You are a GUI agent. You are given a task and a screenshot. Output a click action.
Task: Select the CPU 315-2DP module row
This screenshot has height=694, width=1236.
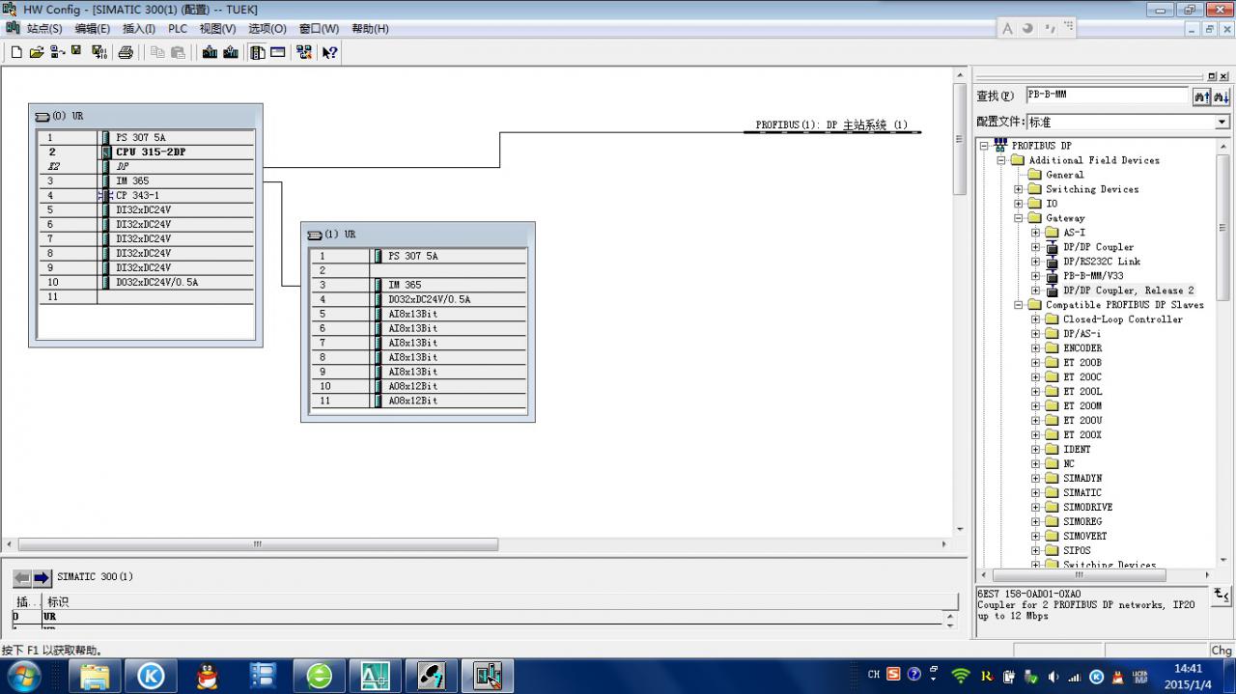[146, 153]
